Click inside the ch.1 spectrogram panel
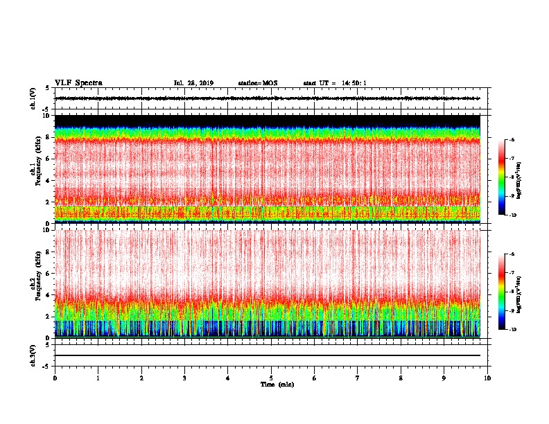Image resolution: width=549 pixels, height=424 pixels. [x=268, y=169]
